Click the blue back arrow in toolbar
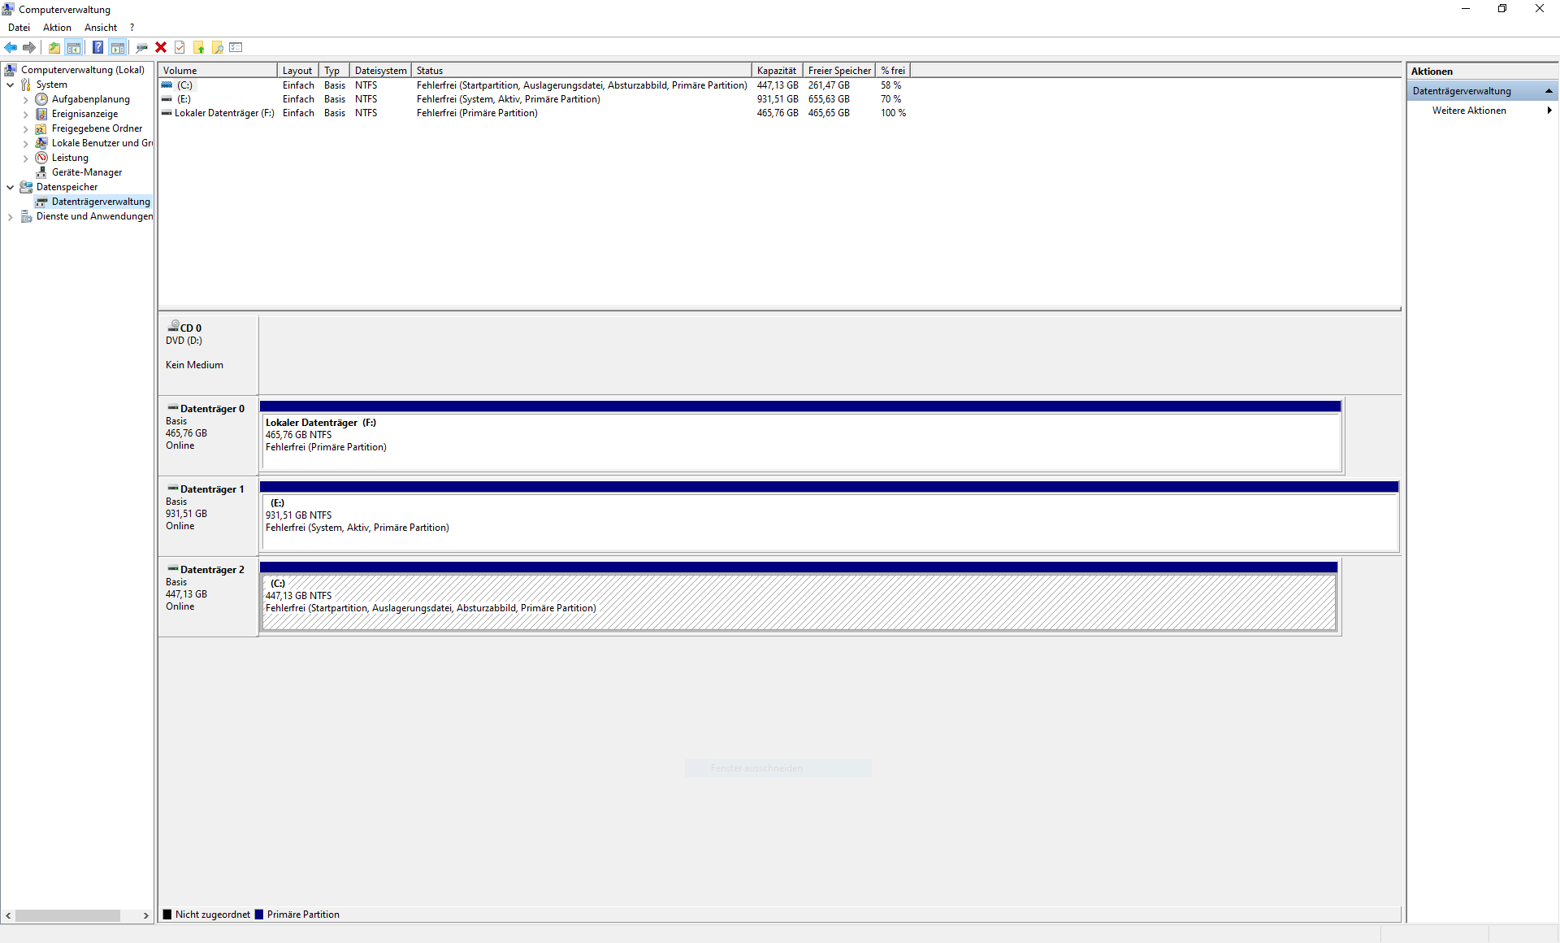The width and height of the screenshot is (1560, 943). (x=11, y=47)
